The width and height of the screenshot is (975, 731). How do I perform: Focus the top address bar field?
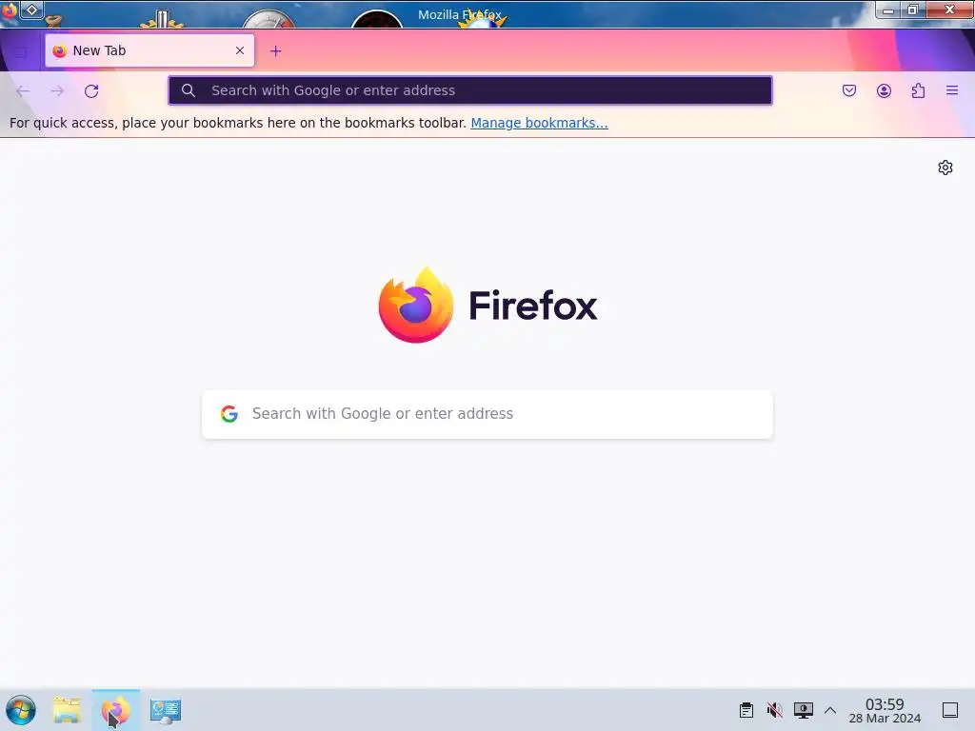point(470,90)
